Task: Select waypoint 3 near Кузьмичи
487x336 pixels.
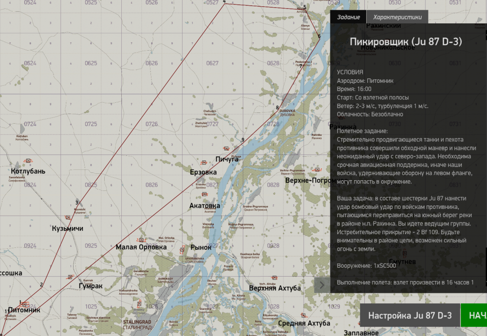Action: 76,203
